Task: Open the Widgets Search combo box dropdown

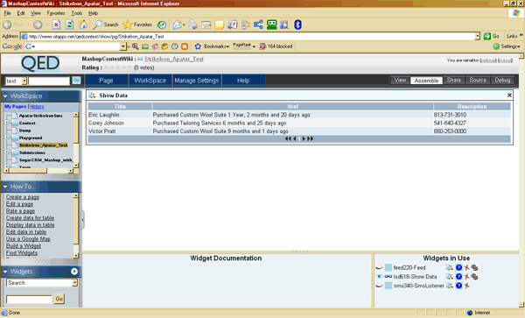Action: click(74, 283)
